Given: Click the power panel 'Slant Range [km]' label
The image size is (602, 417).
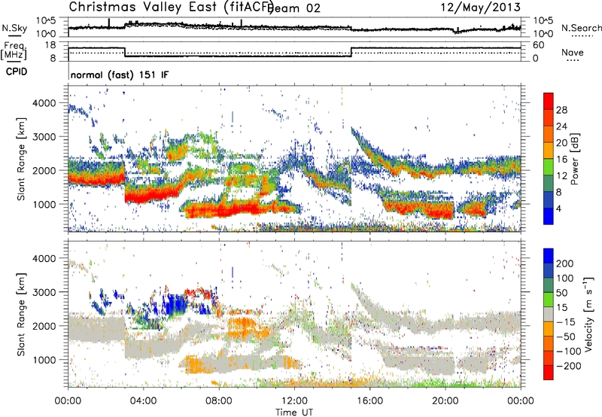Looking at the screenshot, I should click(x=21, y=159).
